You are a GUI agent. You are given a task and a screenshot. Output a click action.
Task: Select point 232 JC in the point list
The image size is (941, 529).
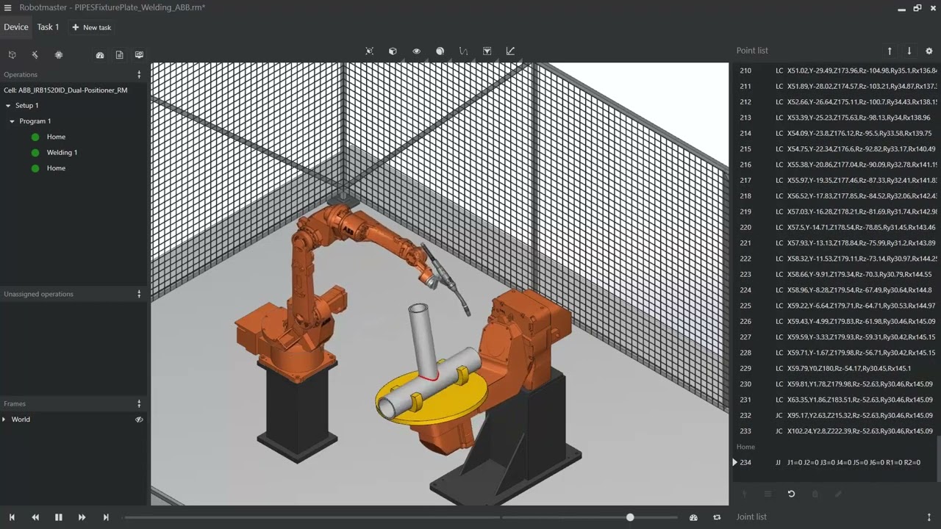tap(835, 415)
